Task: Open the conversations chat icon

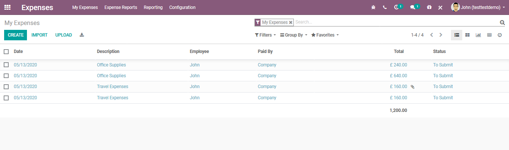Action: 412,7
